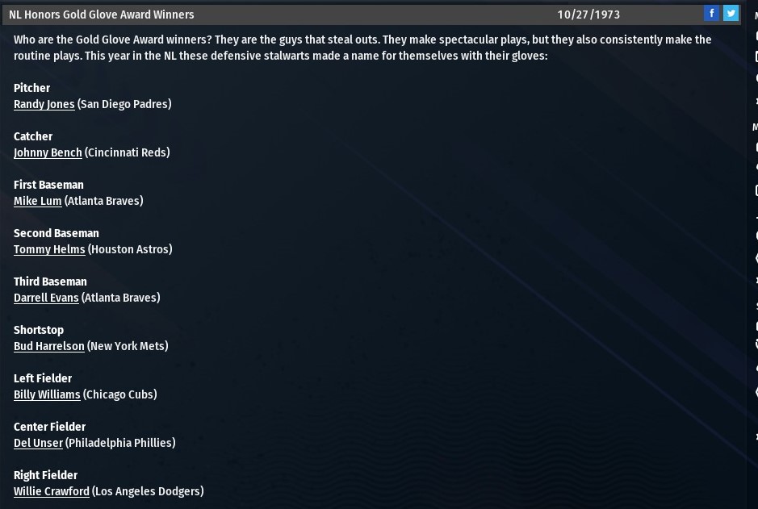The width and height of the screenshot is (758, 509).
Task: Select the Darrell Evans link
Action: [x=46, y=298]
